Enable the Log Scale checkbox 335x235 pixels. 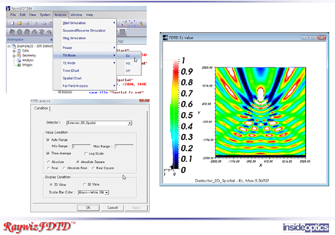(x=86, y=153)
